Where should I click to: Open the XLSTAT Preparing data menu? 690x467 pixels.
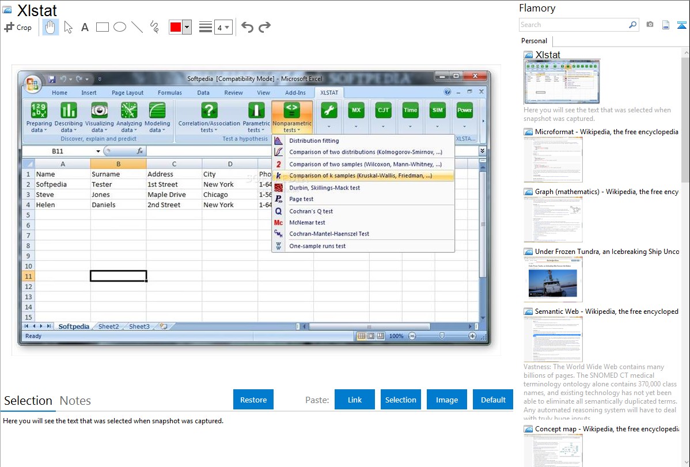point(39,117)
